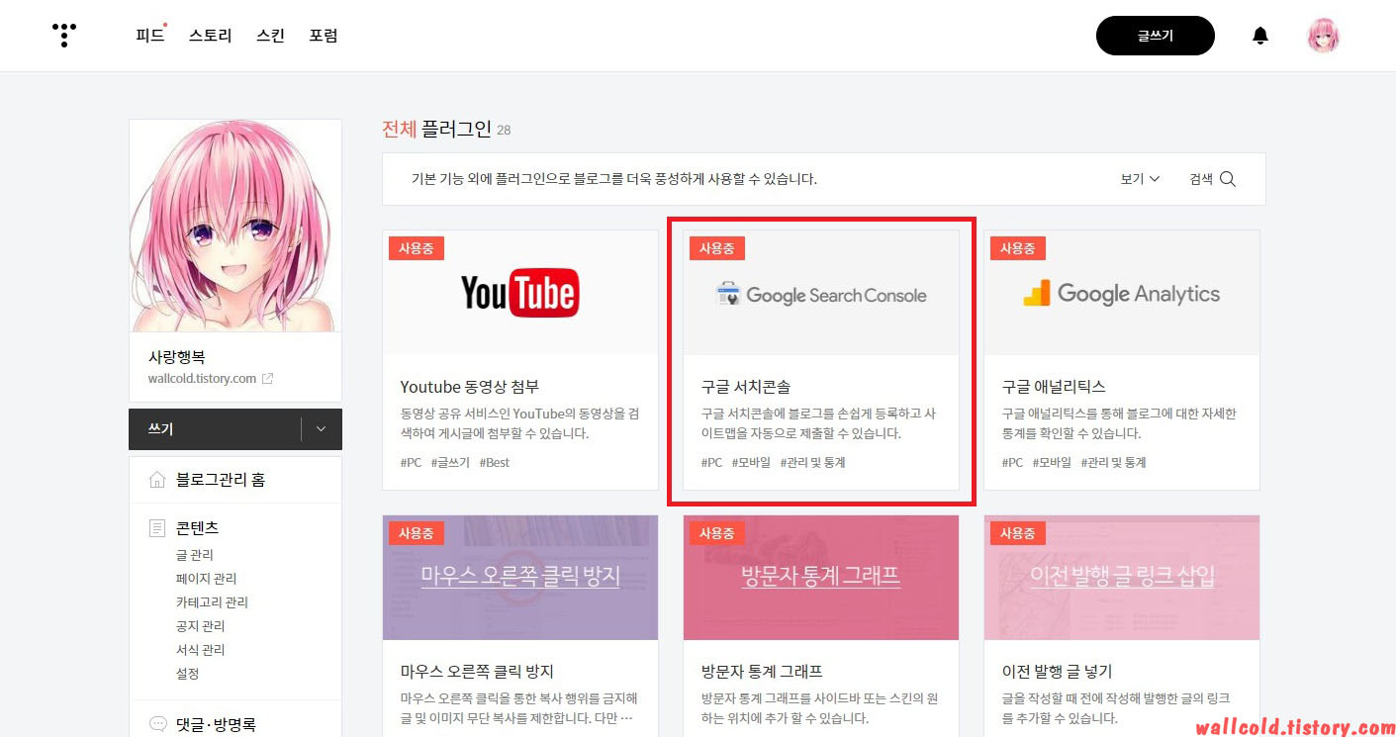Click the home icon beside 블로그관리 홈
This screenshot has height=737, width=1396.
pos(157,480)
